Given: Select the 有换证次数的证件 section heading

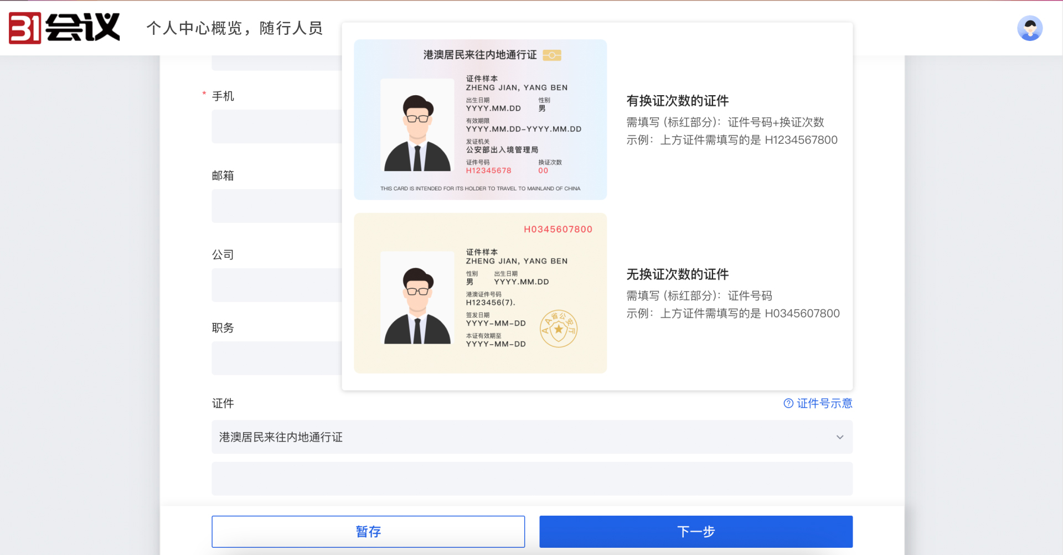Looking at the screenshot, I should (x=677, y=101).
